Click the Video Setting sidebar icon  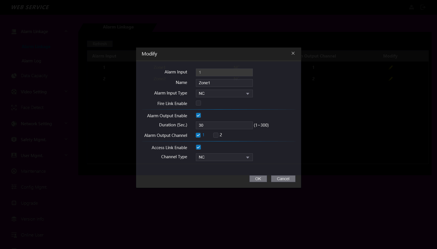[14, 92]
